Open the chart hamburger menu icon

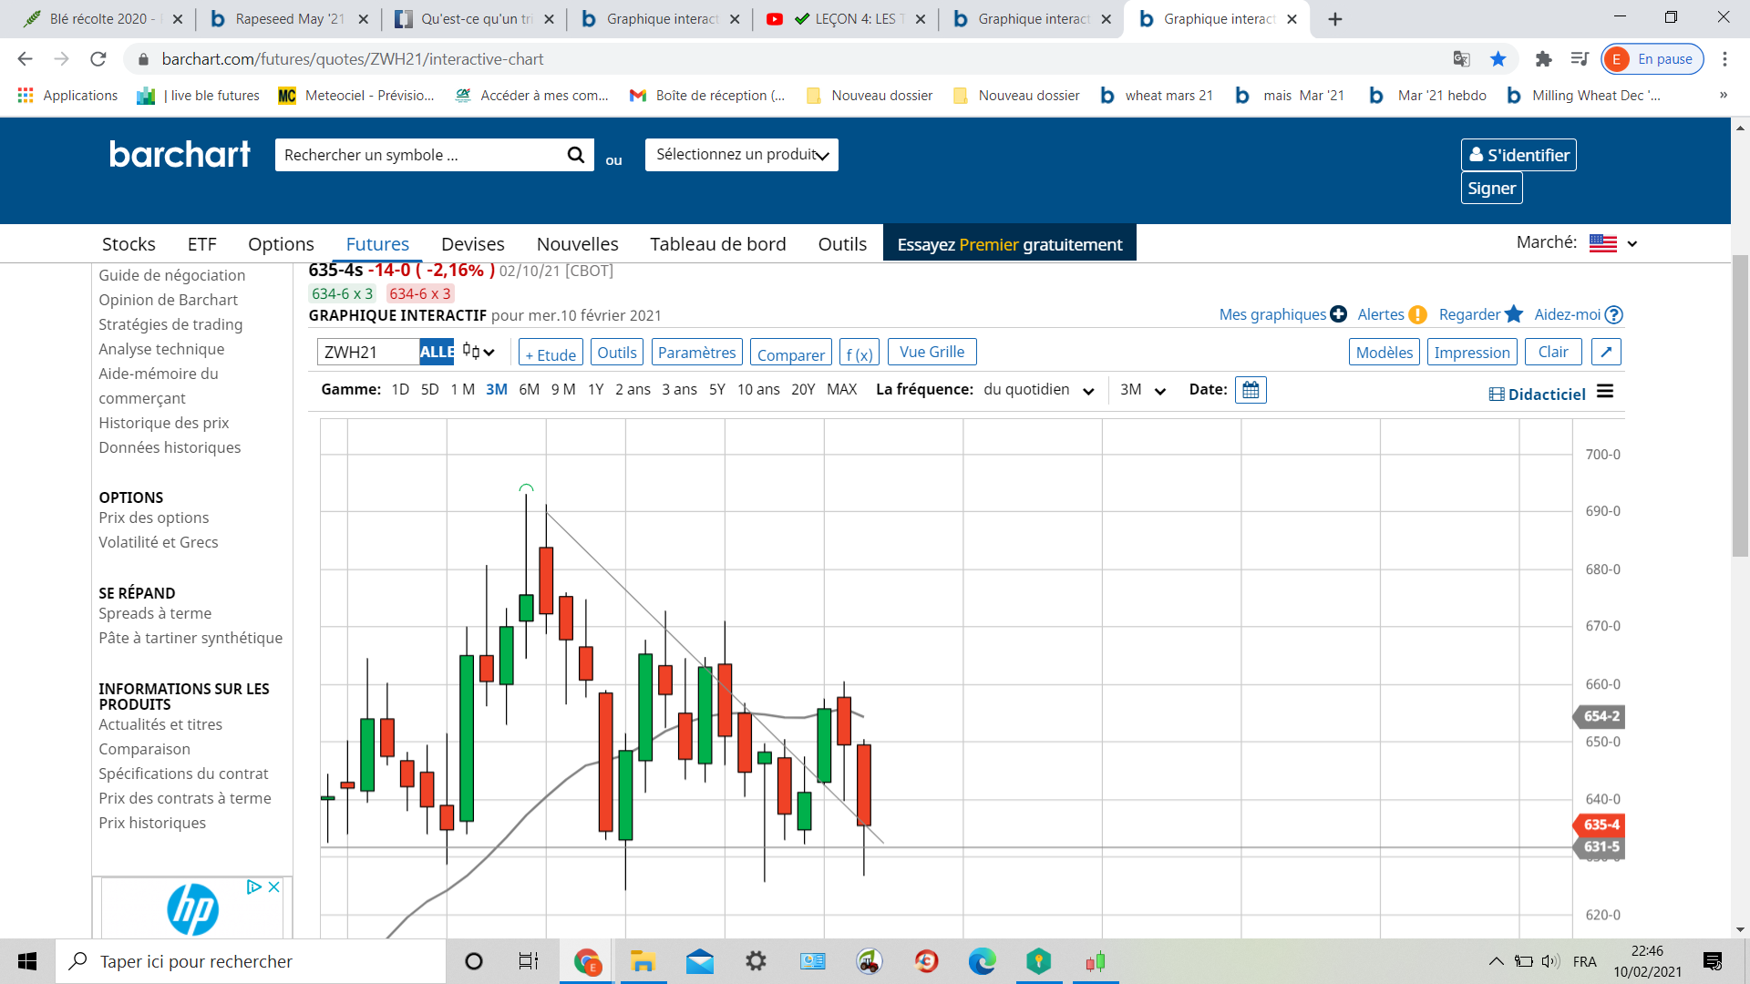(x=1605, y=392)
